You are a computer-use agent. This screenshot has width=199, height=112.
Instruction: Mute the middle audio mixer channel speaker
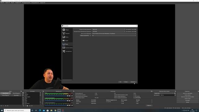(x=70, y=100)
